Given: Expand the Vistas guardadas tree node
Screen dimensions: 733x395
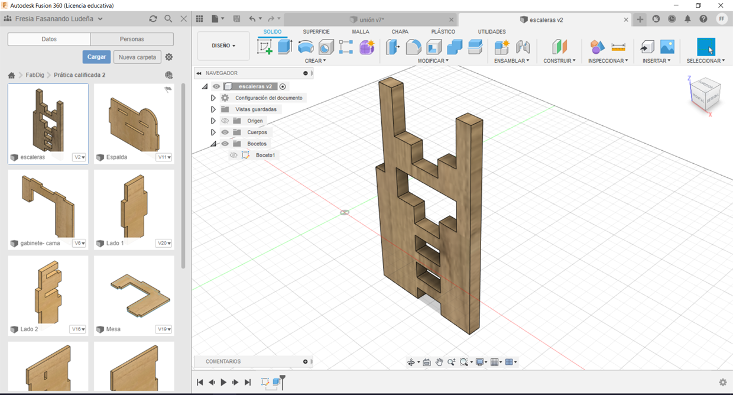Looking at the screenshot, I should (x=213, y=109).
